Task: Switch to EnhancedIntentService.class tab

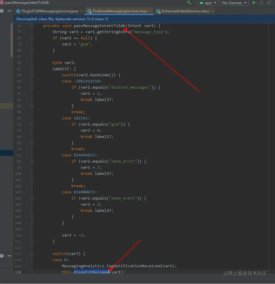Action: tap(185, 11)
